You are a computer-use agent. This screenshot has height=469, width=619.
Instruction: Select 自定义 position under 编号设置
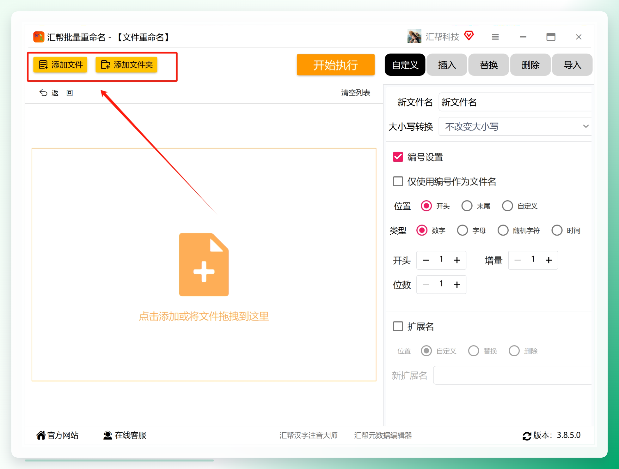point(507,206)
